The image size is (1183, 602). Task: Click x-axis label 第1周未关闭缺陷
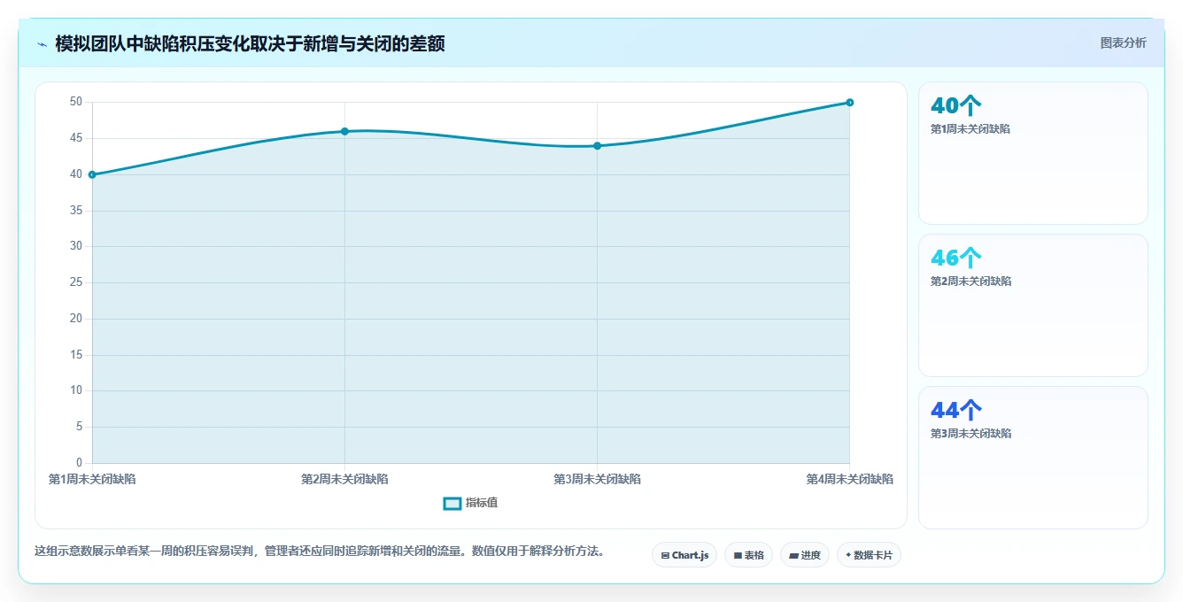92,479
